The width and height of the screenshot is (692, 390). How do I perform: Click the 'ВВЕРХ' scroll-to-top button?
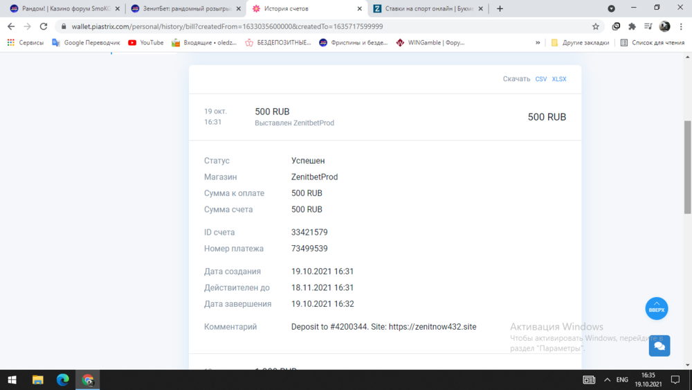tap(657, 308)
